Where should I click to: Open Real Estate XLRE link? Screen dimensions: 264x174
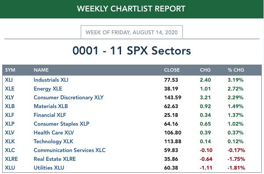(55, 159)
